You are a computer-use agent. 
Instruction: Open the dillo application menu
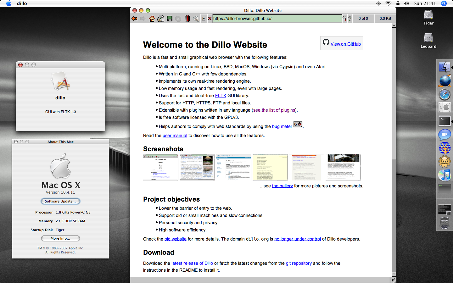[x=22, y=3]
